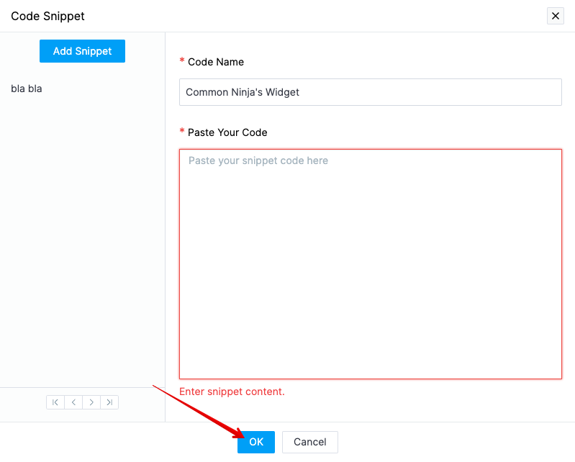This screenshot has width=575, height=462.
Task: Select the "bla bla" snippet
Action: [27, 89]
